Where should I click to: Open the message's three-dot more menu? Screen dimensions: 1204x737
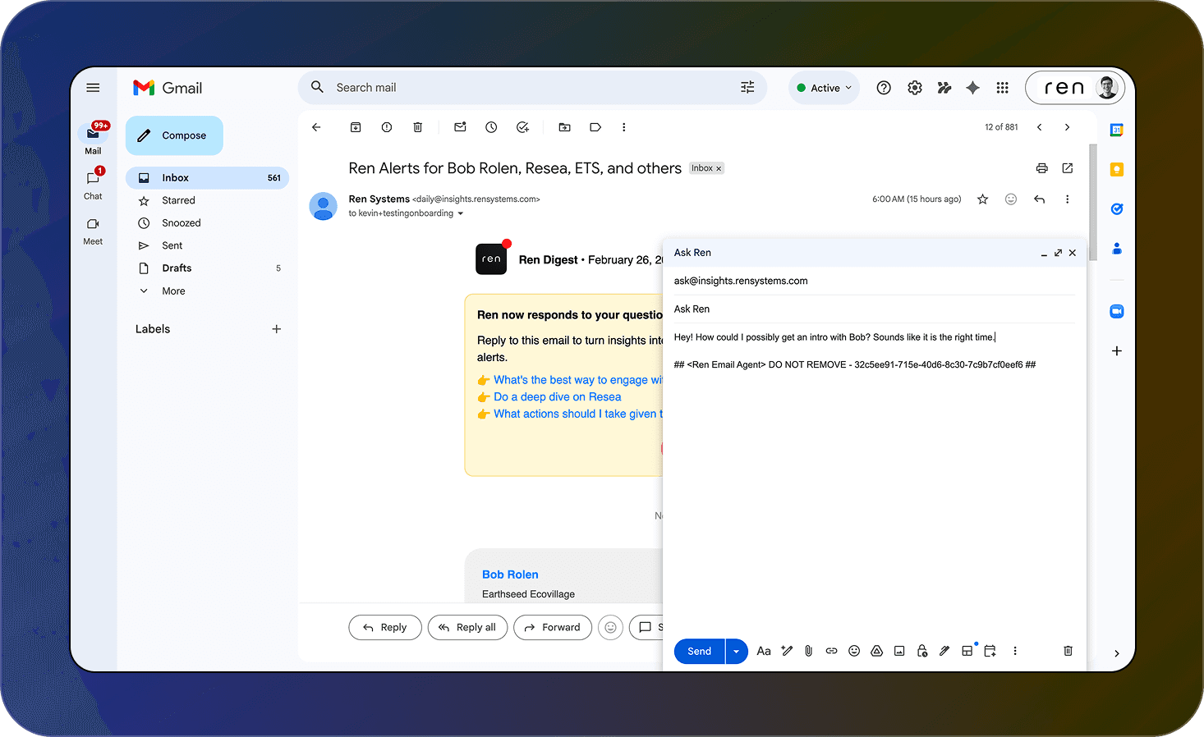point(1068,199)
